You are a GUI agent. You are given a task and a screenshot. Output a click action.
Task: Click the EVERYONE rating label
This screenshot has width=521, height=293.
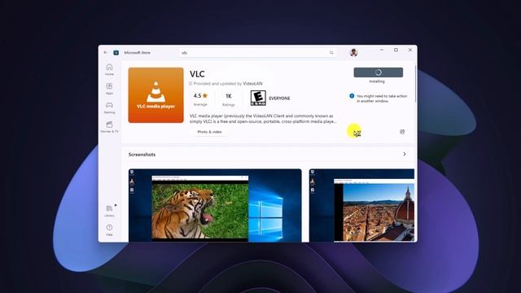pos(279,98)
